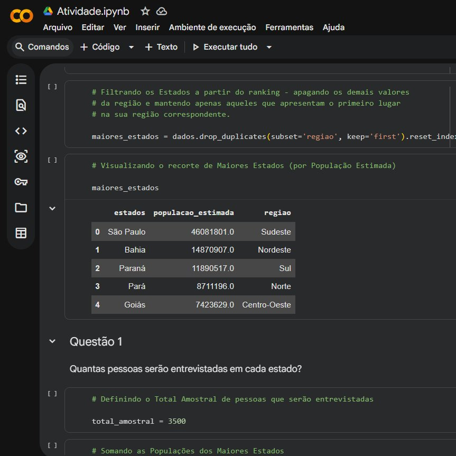The height and width of the screenshot is (456, 456).
Task: Run the total_amostral = 3500 cell
Action: click(52, 394)
